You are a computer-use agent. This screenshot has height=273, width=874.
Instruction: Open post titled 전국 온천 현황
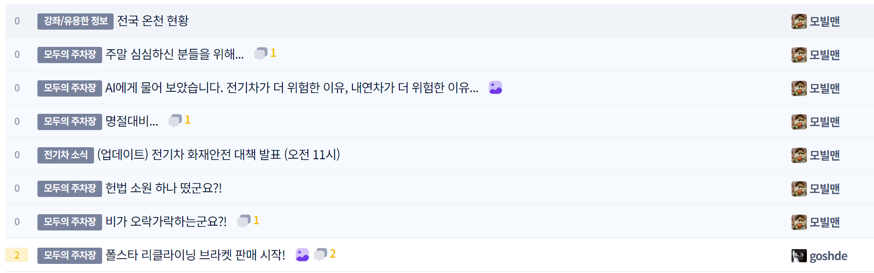pos(153,21)
